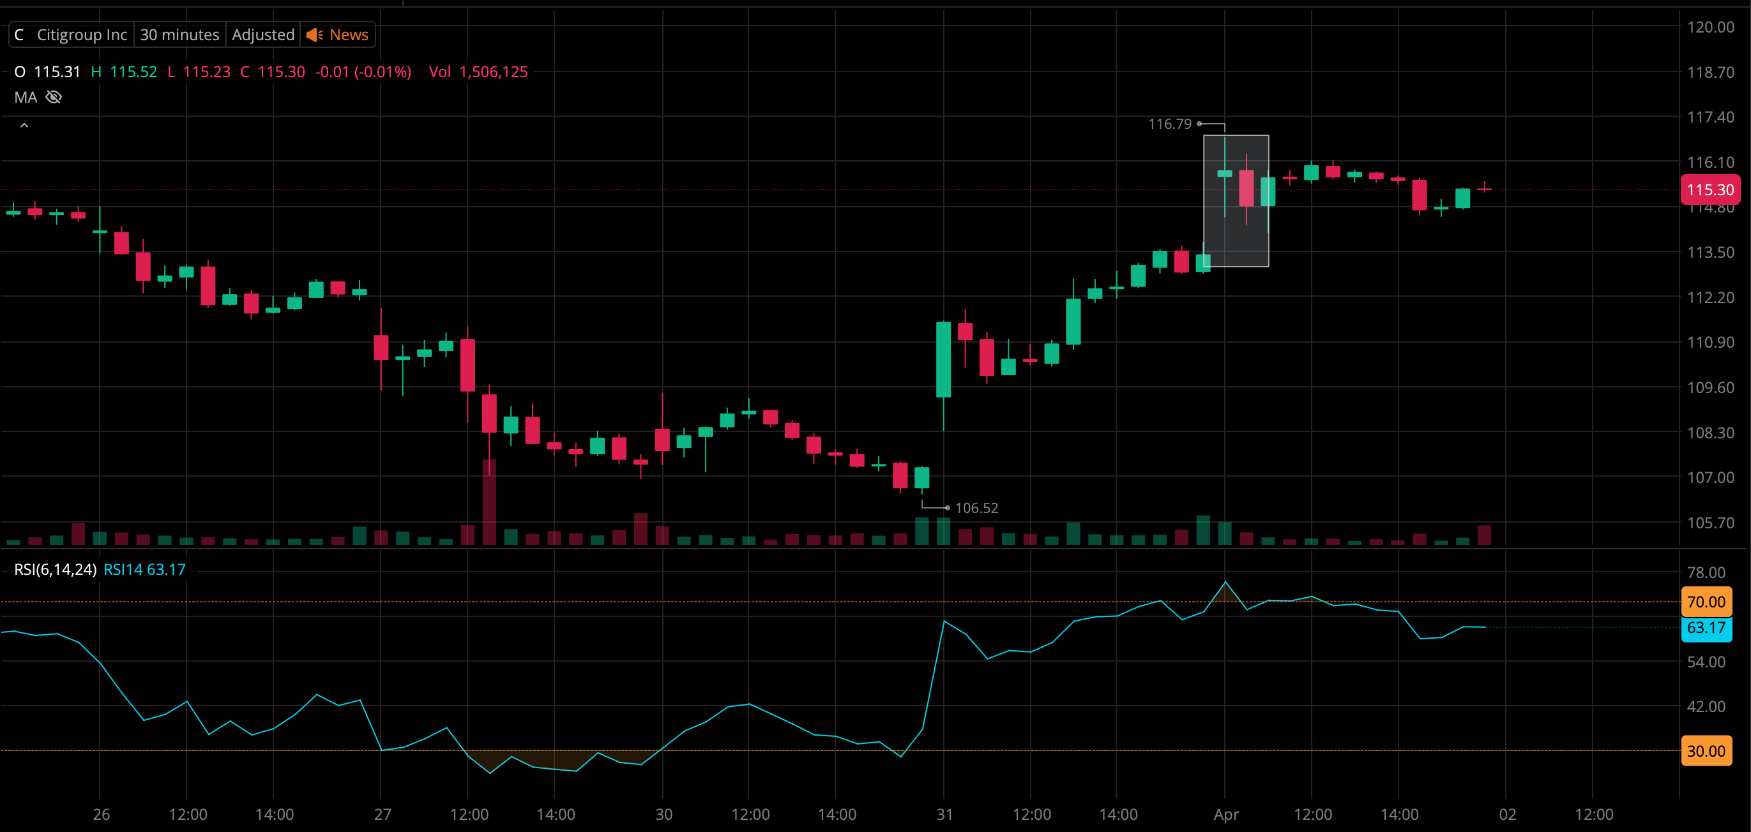Screen dimensions: 1751x832
Task: Open the 30 minutes interval dropdown
Action: [179, 34]
